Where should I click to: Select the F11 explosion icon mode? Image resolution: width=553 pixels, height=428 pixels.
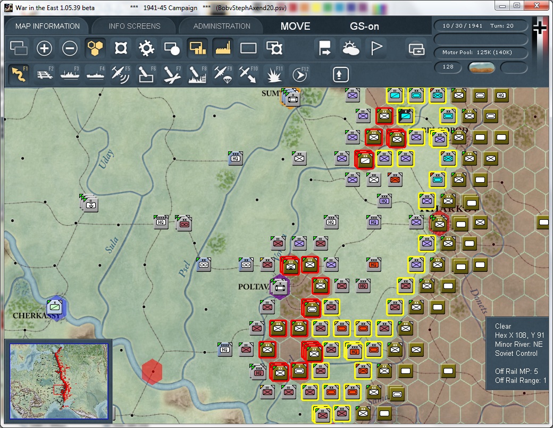pos(274,74)
